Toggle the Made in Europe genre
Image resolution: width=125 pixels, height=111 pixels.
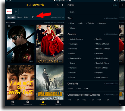coord(101,77)
